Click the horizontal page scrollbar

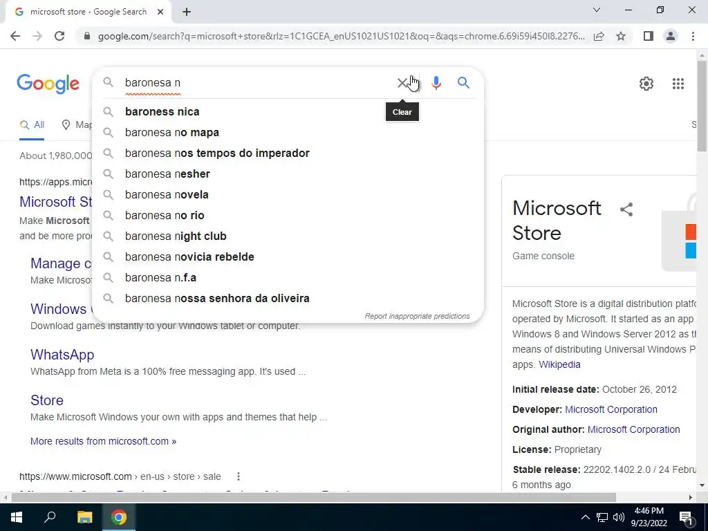coord(314,497)
